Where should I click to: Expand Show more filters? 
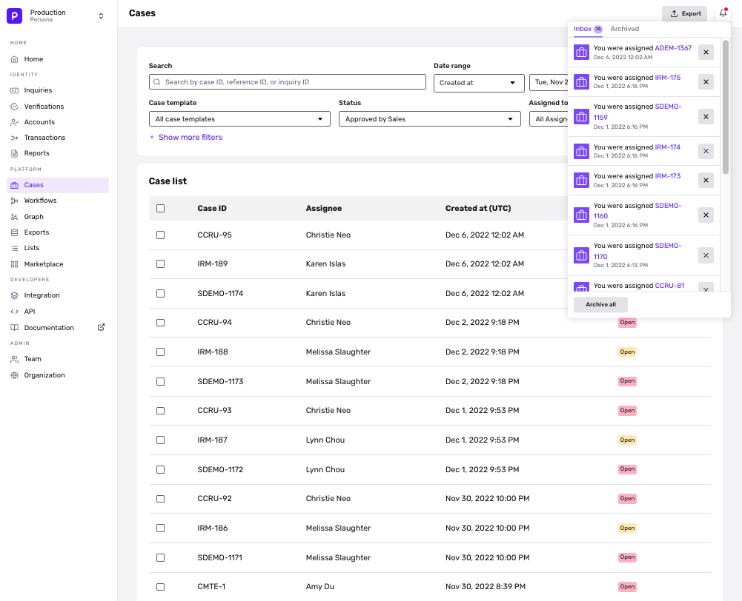[185, 137]
